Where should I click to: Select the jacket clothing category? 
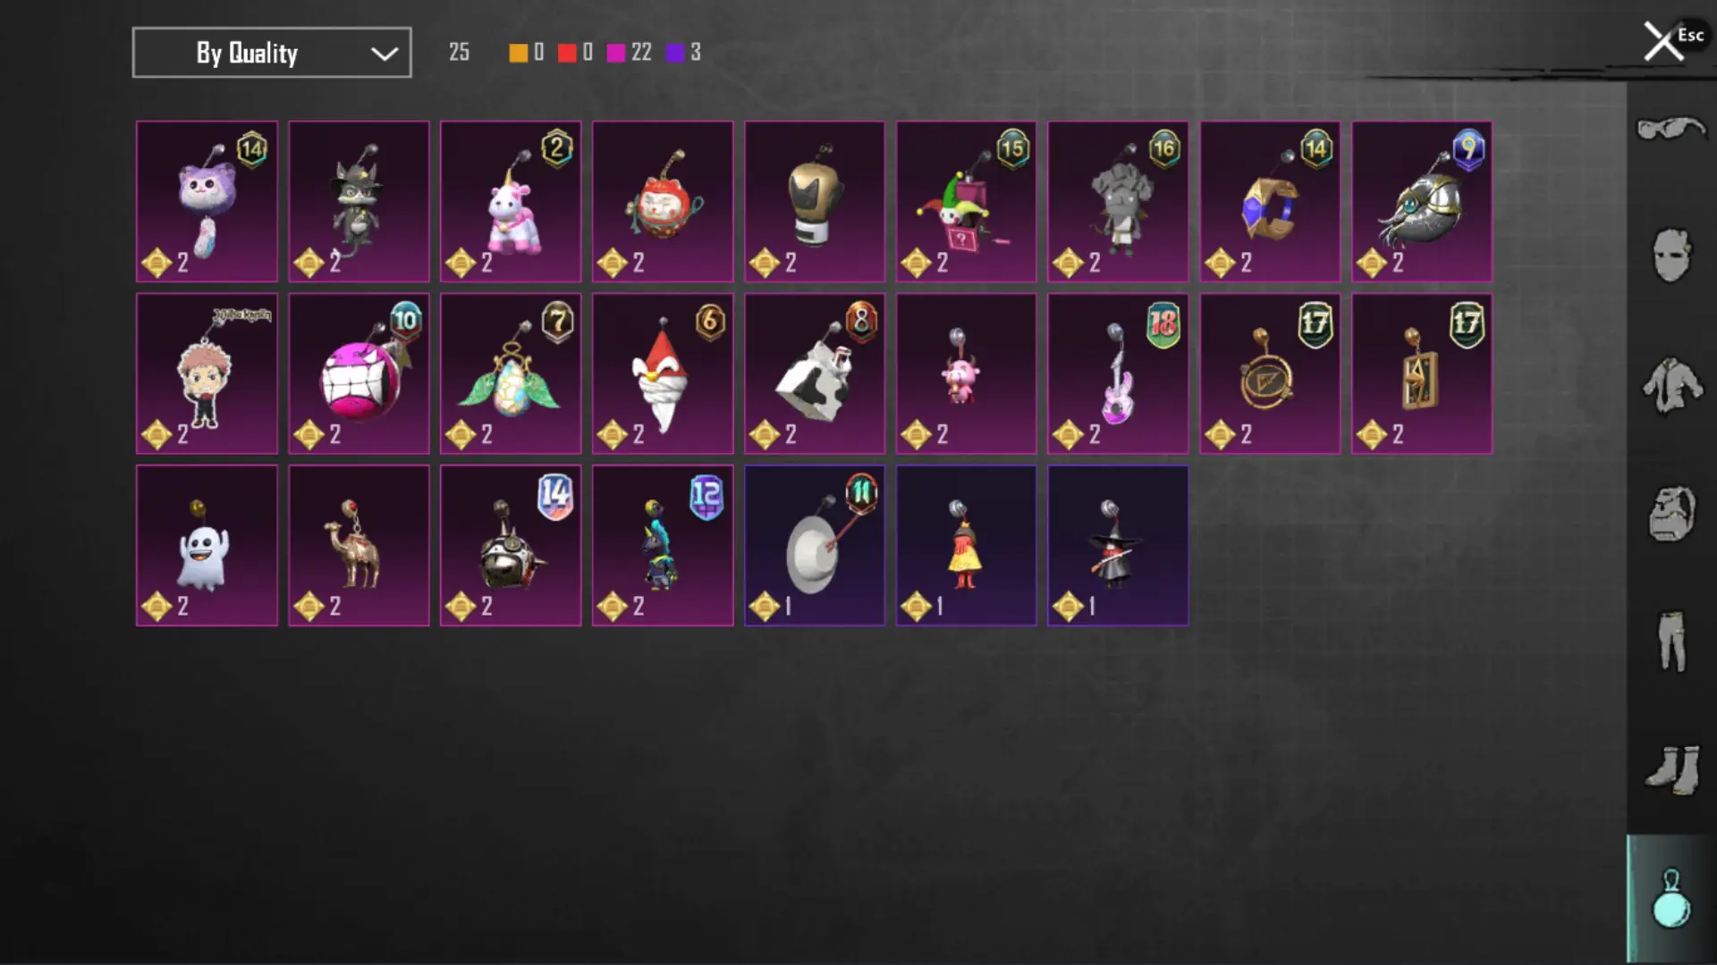(1670, 384)
